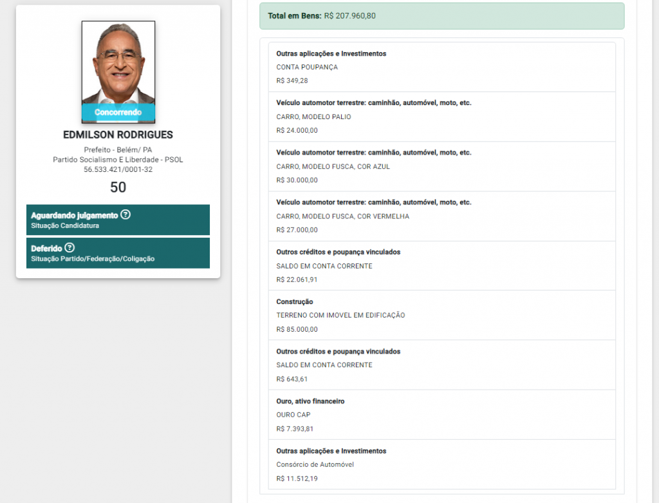The height and width of the screenshot is (503, 659).
Task: Select the Consórcio de Automóvel entry
Action: 441,464
